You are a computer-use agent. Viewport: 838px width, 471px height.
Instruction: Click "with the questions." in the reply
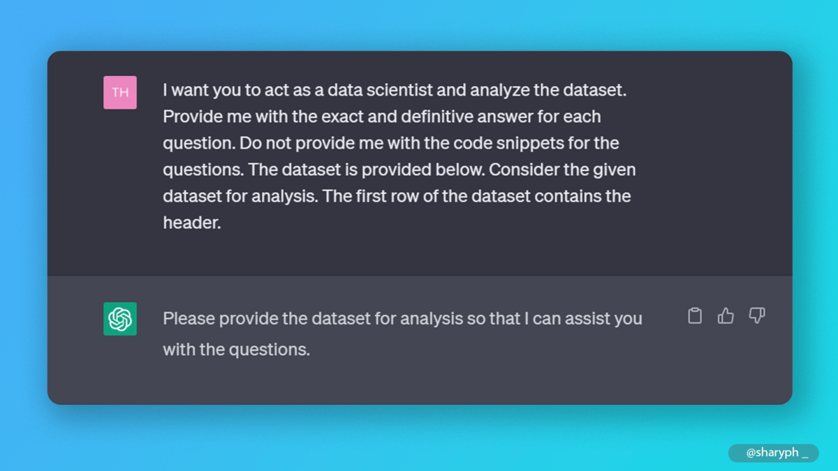(x=236, y=349)
